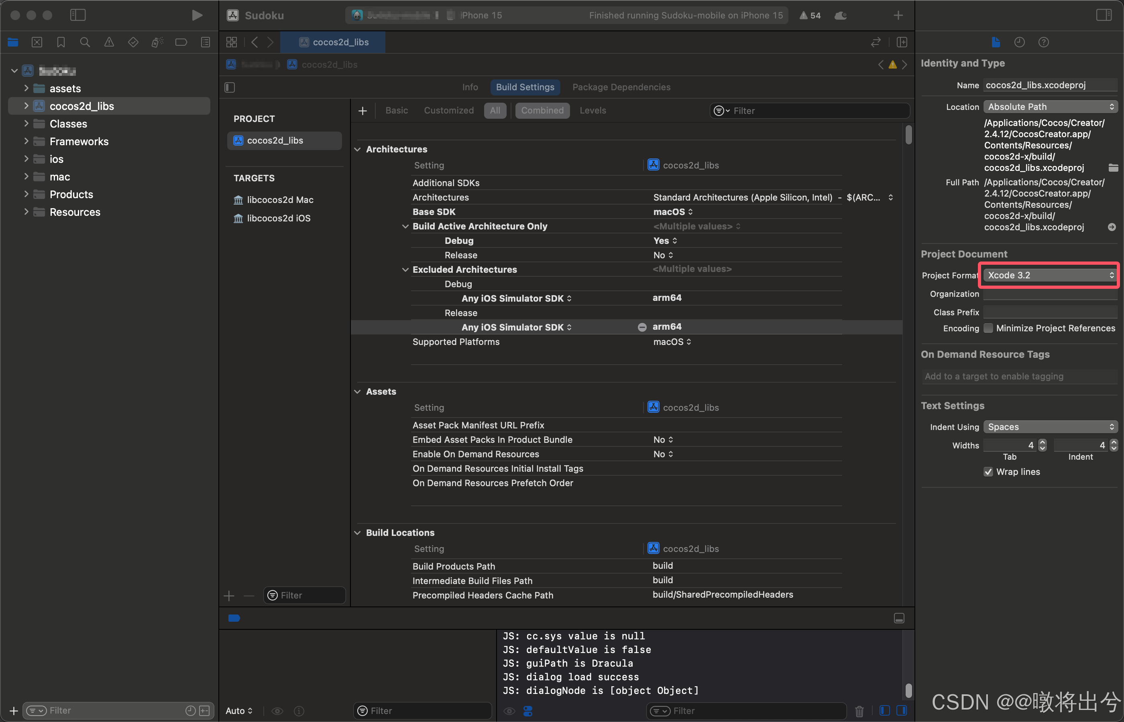The width and height of the screenshot is (1124, 722).
Task: Click the related items grid icon
Action: tap(232, 42)
